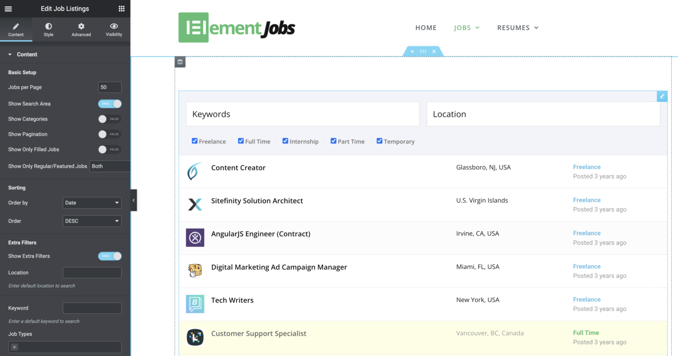
Task: Expand the JOBS navigation dropdown
Action: [x=466, y=28]
